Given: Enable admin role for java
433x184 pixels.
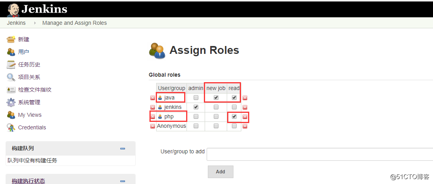Looking at the screenshot, I should 196,98.
